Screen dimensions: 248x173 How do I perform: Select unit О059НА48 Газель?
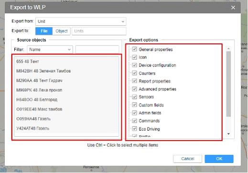tap(66, 119)
